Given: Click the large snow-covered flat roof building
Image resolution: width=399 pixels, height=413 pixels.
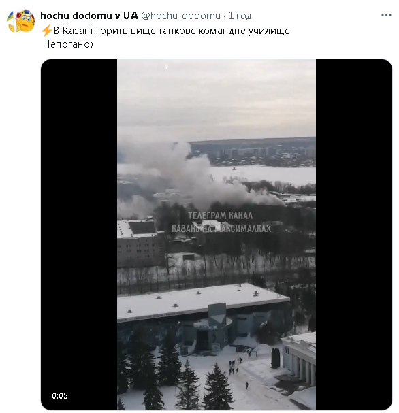Looking at the screenshot, I should [203, 301].
